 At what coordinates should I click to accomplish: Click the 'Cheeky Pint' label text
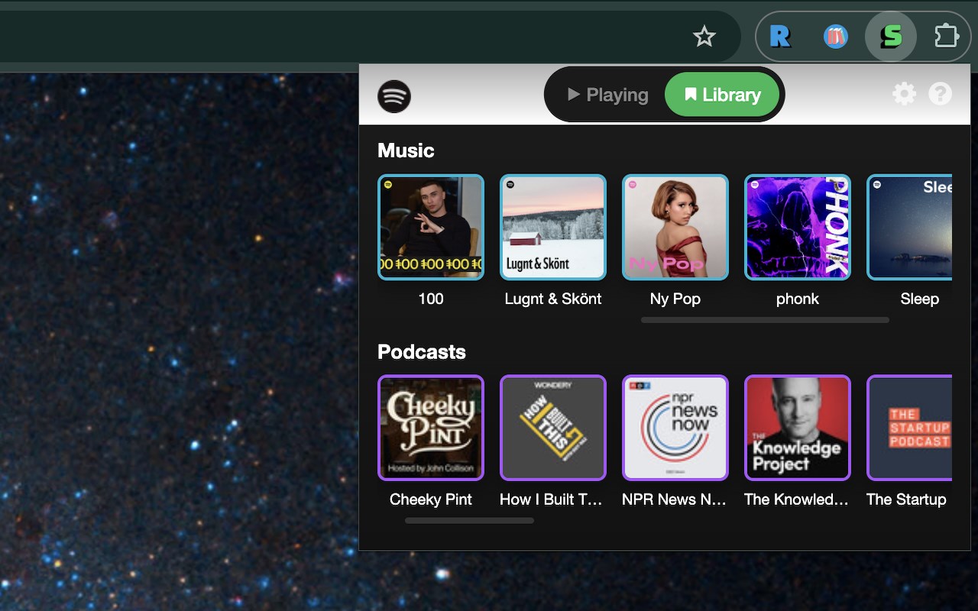[431, 499]
